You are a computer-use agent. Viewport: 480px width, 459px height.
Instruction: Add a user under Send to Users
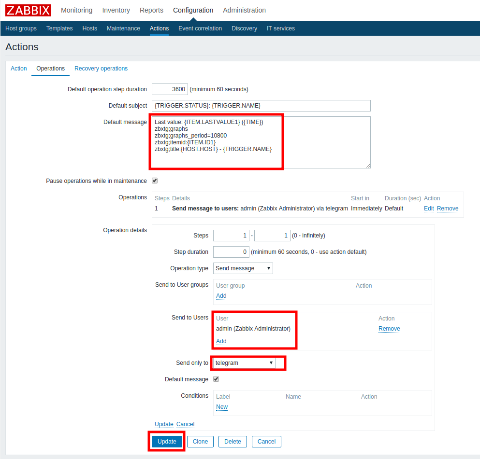point(221,341)
